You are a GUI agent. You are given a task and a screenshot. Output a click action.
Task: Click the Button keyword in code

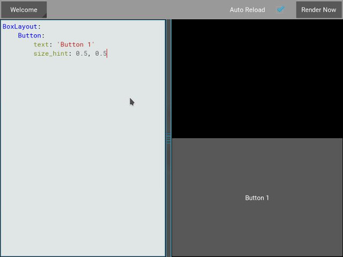29,35
